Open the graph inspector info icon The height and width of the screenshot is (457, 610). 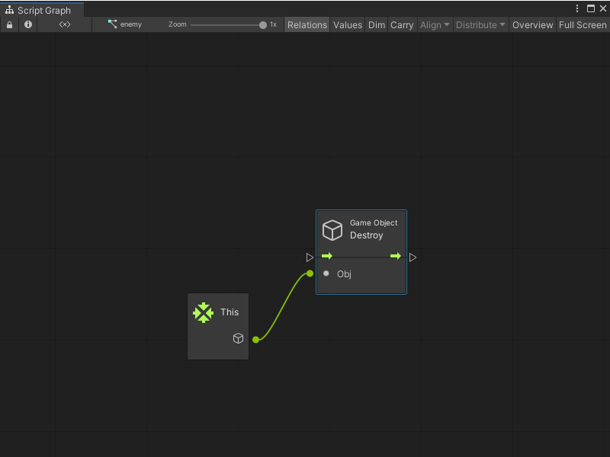[27, 24]
